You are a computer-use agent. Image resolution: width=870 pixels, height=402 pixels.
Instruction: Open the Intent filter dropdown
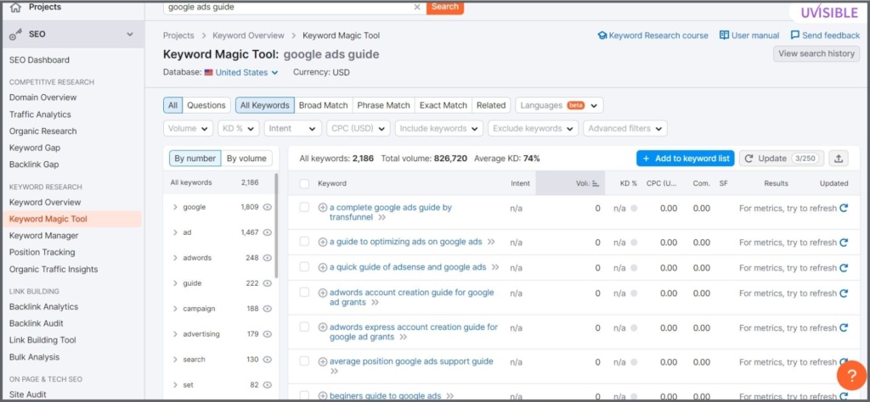tap(293, 128)
